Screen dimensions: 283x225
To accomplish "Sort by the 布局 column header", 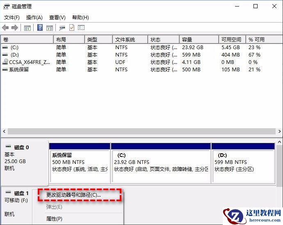I will tap(69, 39).
